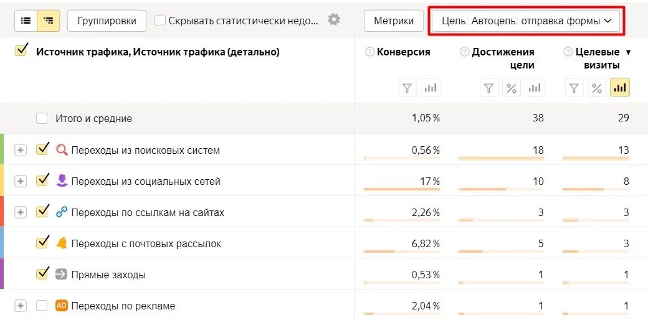Enable Скрывать статистически недостоверные checkbox
The height and width of the screenshot is (320, 648).
pyautogui.click(x=160, y=21)
